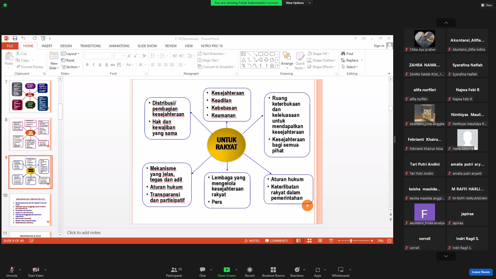Switch to the INSERT tab
This screenshot has width=496, height=279.
pos(47,46)
